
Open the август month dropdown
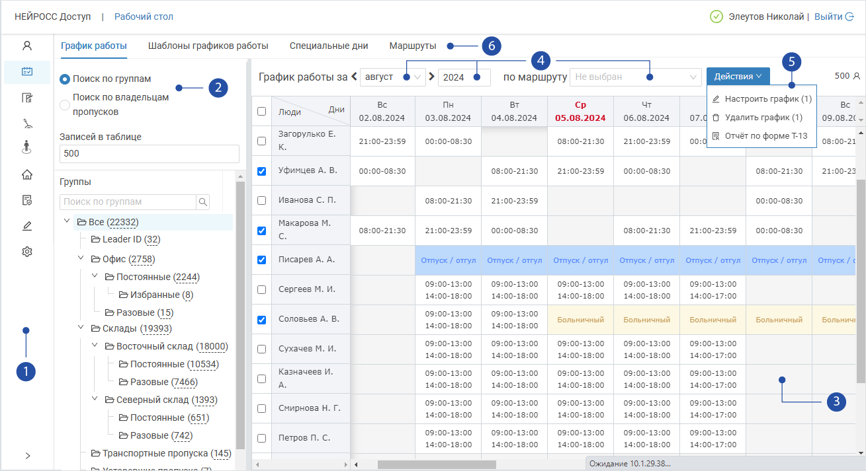click(392, 77)
